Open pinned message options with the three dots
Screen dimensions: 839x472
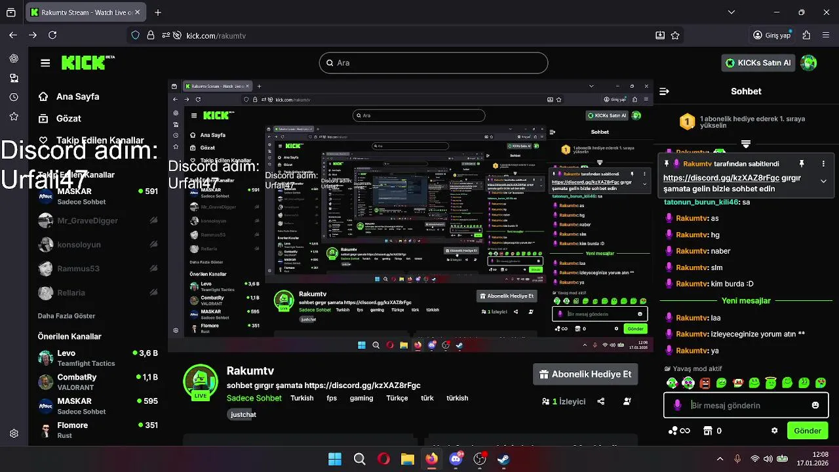pos(823,163)
